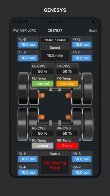Click the Speed label

tap(55, 48)
